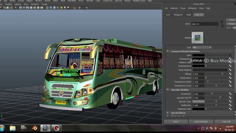Click checker map button for Bump Mapping
Viewport: 236px width, 133px height.
pyautogui.click(x=230, y=70)
